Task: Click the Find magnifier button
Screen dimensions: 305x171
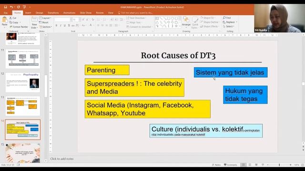Action: pyautogui.click(x=227, y=18)
